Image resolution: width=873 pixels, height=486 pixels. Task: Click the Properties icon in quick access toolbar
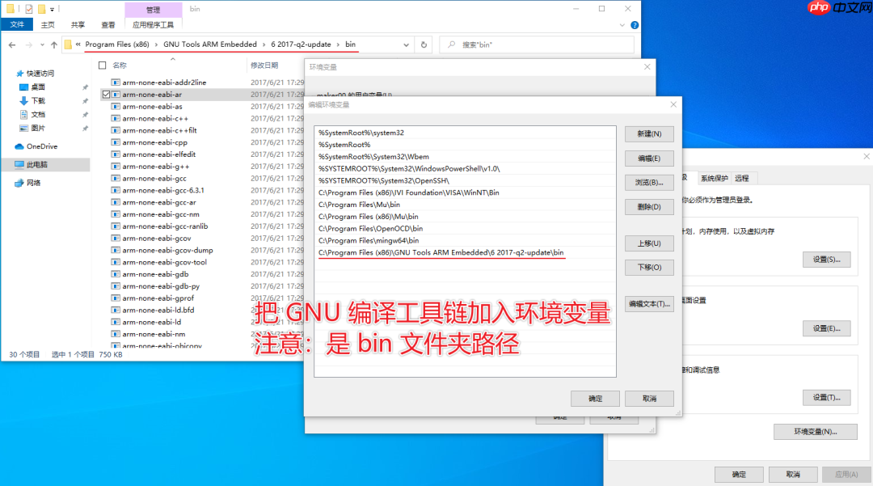28,8
